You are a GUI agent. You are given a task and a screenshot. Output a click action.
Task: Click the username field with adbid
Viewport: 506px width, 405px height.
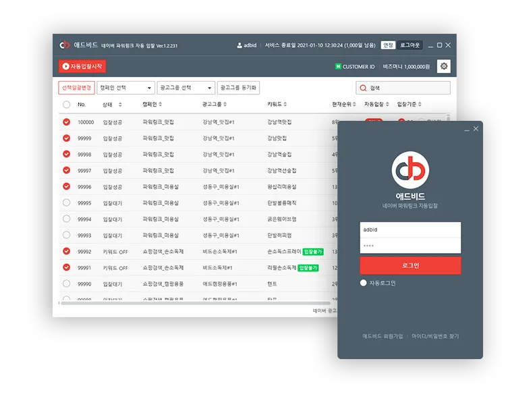410,230
